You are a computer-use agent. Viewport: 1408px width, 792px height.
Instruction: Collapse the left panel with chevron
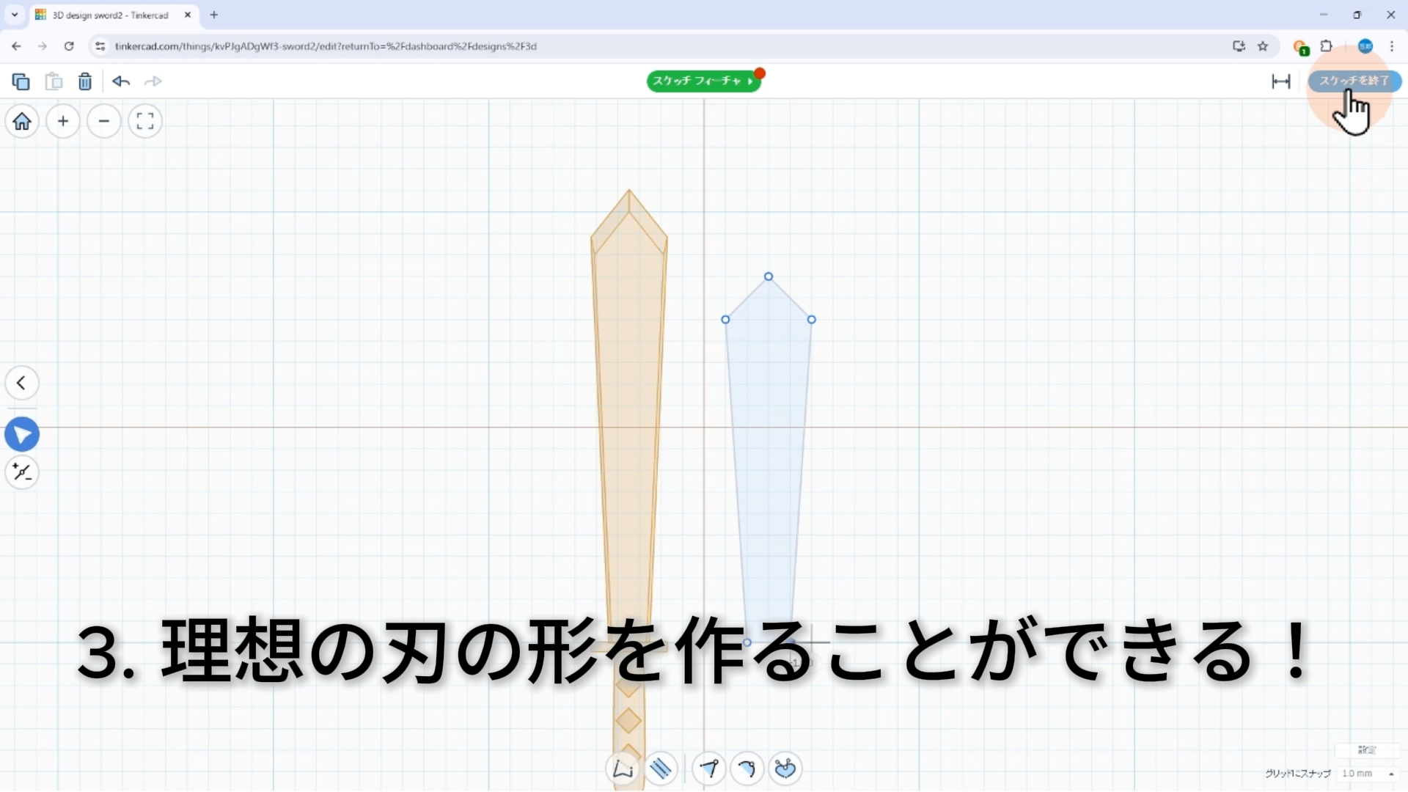pyautogui.click(x=22, y=383)
